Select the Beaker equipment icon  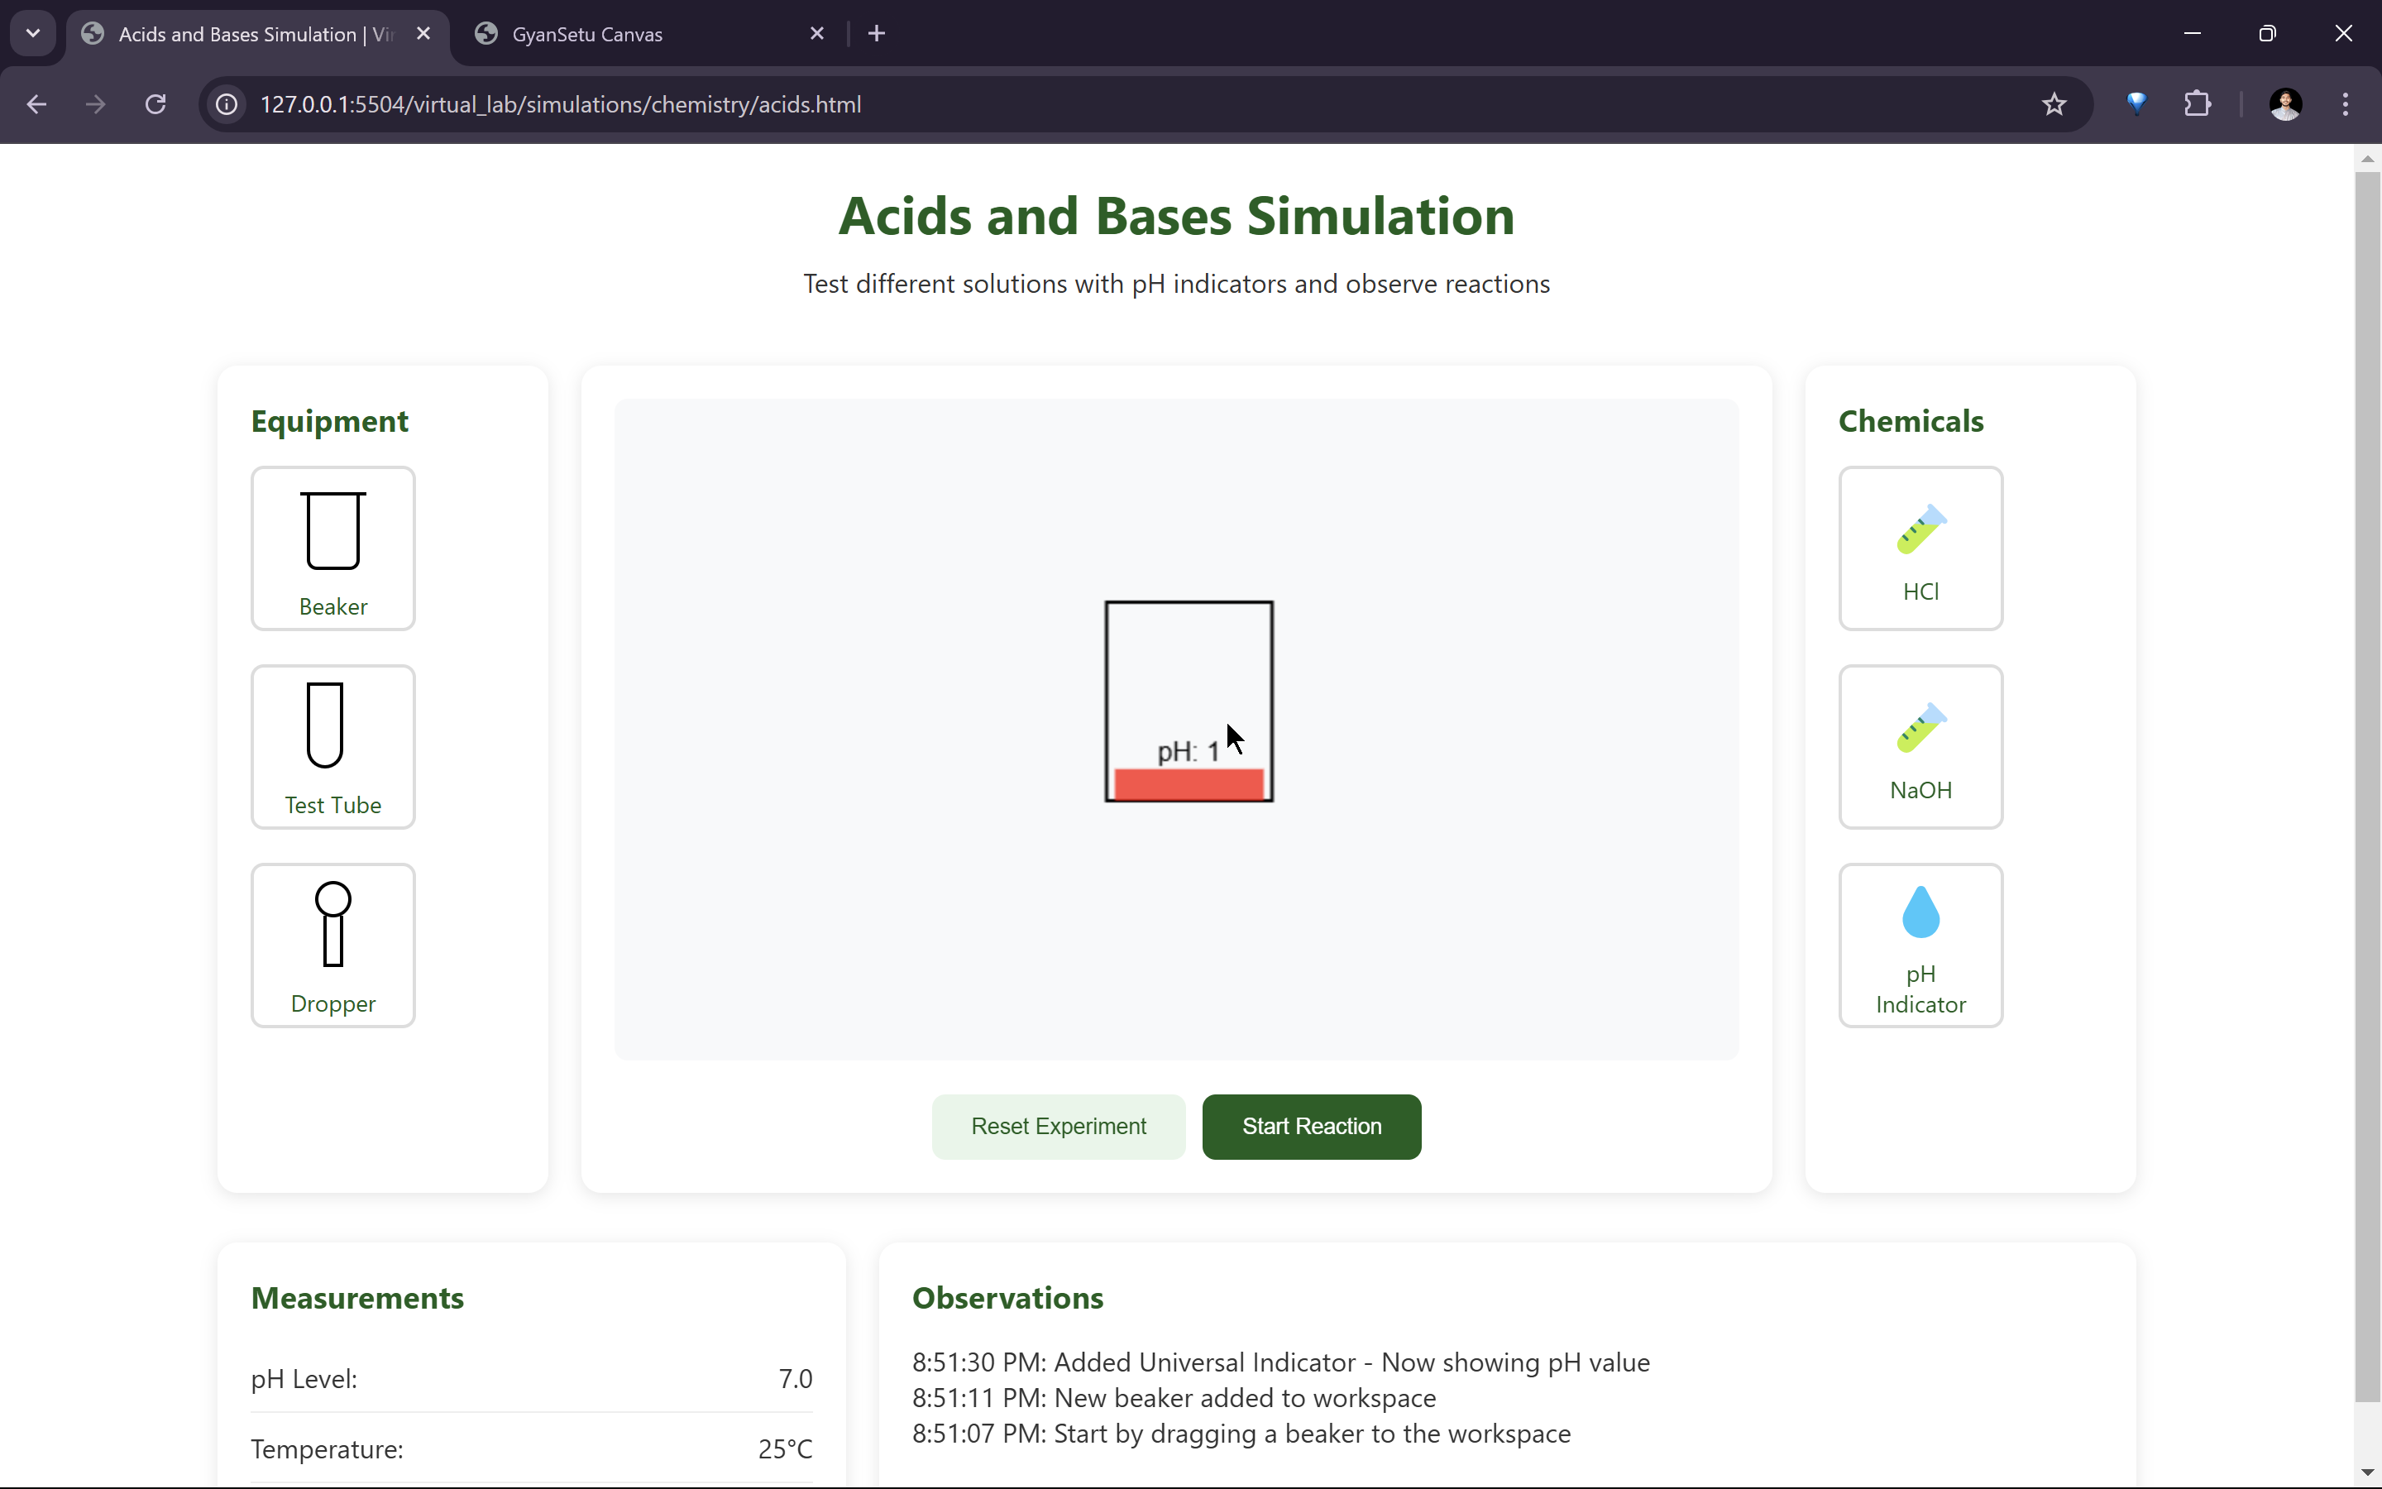[332, 548]
